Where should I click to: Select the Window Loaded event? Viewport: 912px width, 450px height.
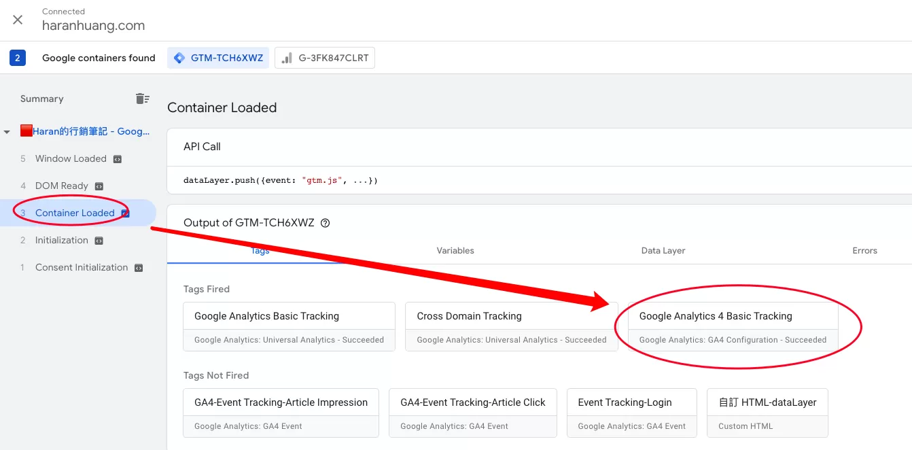(x=71, y=158)
